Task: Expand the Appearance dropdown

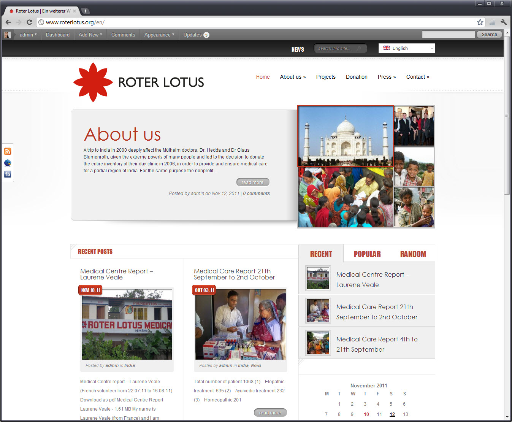Action: tap(159, 35)
